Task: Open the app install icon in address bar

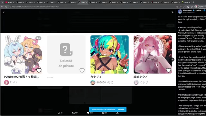Action: pyautogui.click(x=177, y=7)
